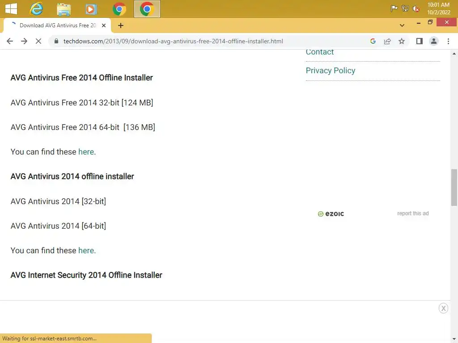Open the media player taskbar icon

tap(91, 9)
